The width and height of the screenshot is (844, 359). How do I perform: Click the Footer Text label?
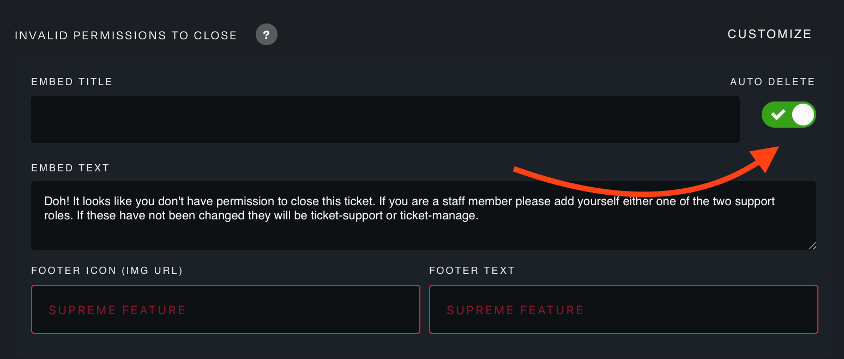pyautogui.click(x=472, y=271)
